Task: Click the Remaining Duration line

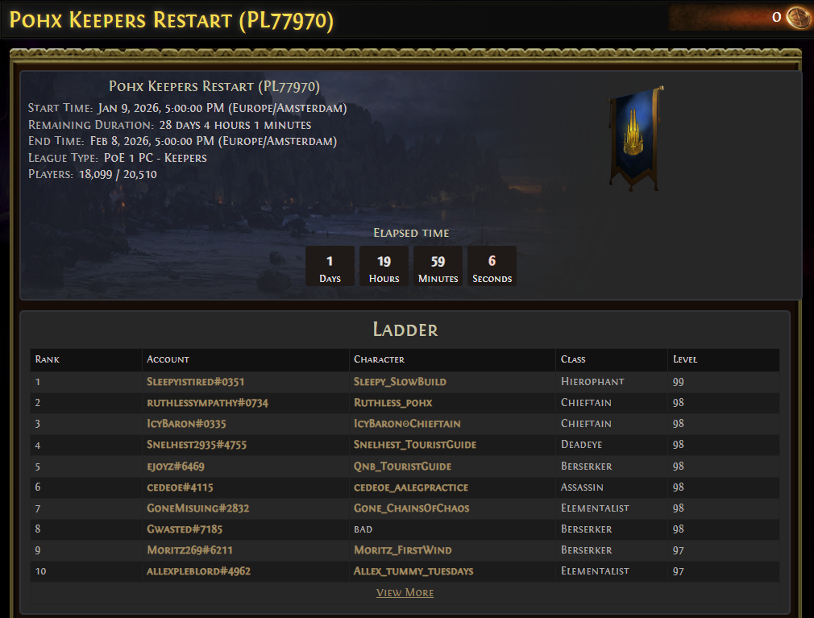Action: pyautogui.click(x=170, y=125)
